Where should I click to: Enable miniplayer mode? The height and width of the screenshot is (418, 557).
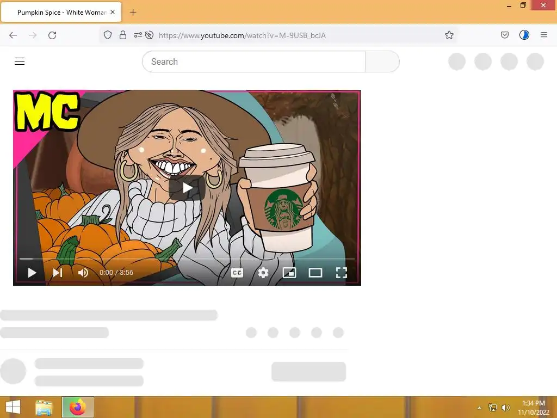click(x=289, y=273)
